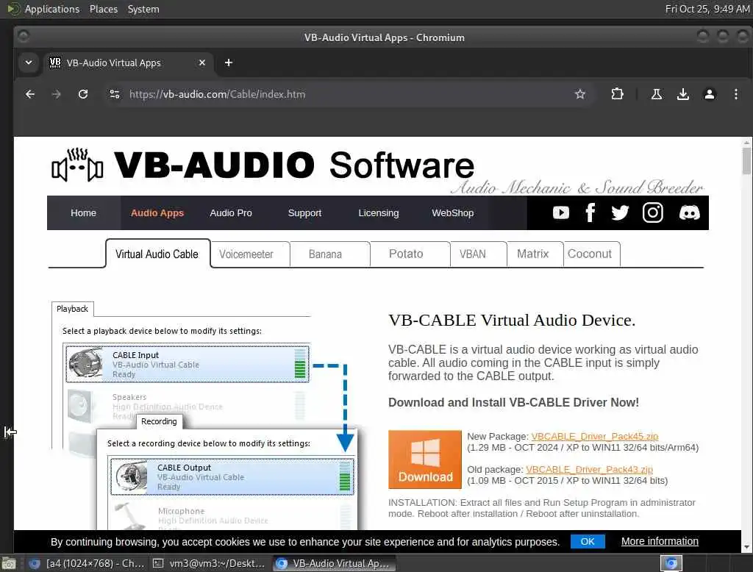Switch to a4 (1024×768) Chromium taskbar window
The width and height of the screenshot is (753, 572).
pyautogui.click(x=87, y=563)
